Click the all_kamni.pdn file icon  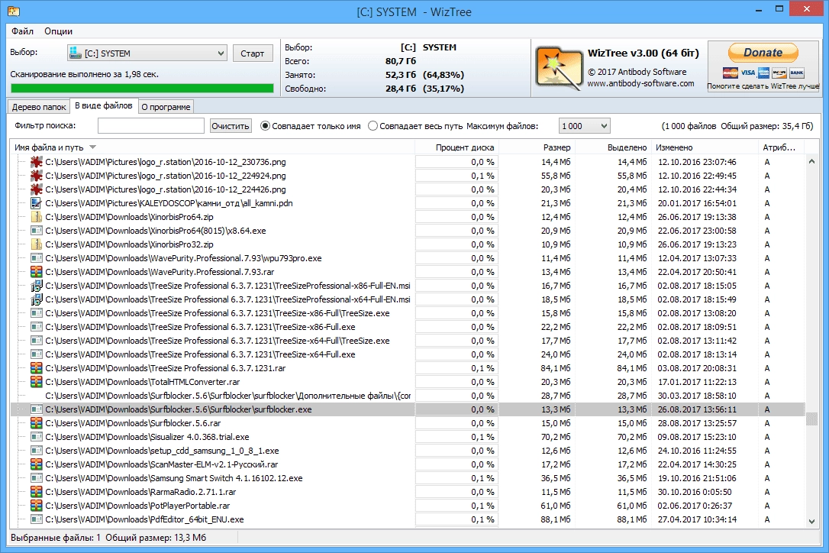coord(37,203)
